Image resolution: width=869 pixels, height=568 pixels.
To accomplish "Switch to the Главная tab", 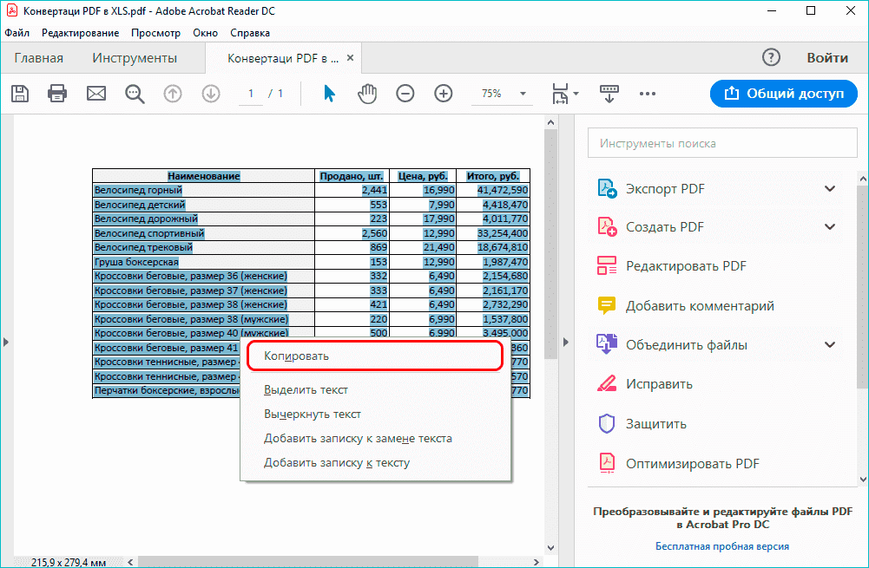I will [39, 57].
